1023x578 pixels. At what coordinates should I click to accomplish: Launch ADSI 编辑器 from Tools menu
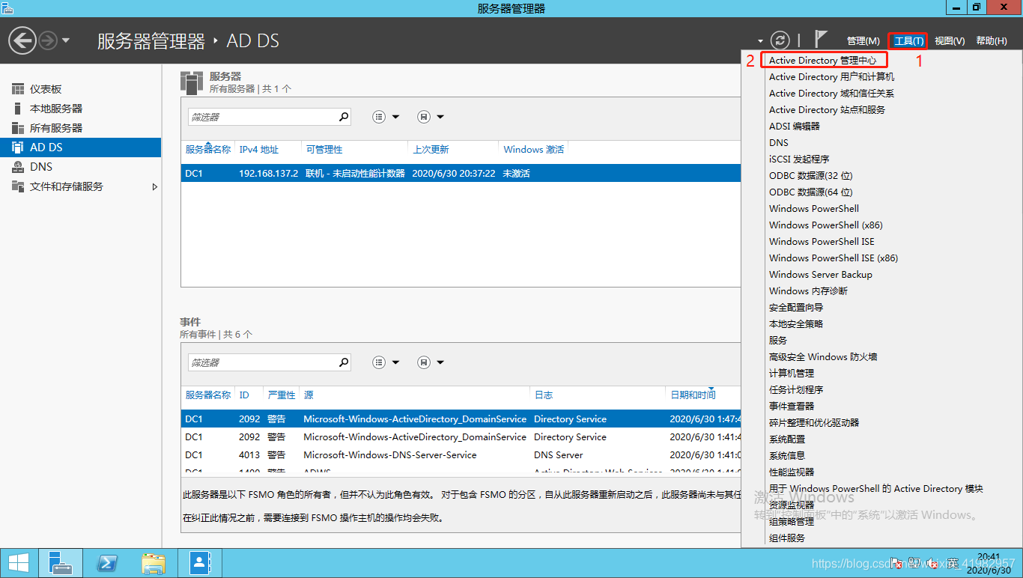point(795,126)
